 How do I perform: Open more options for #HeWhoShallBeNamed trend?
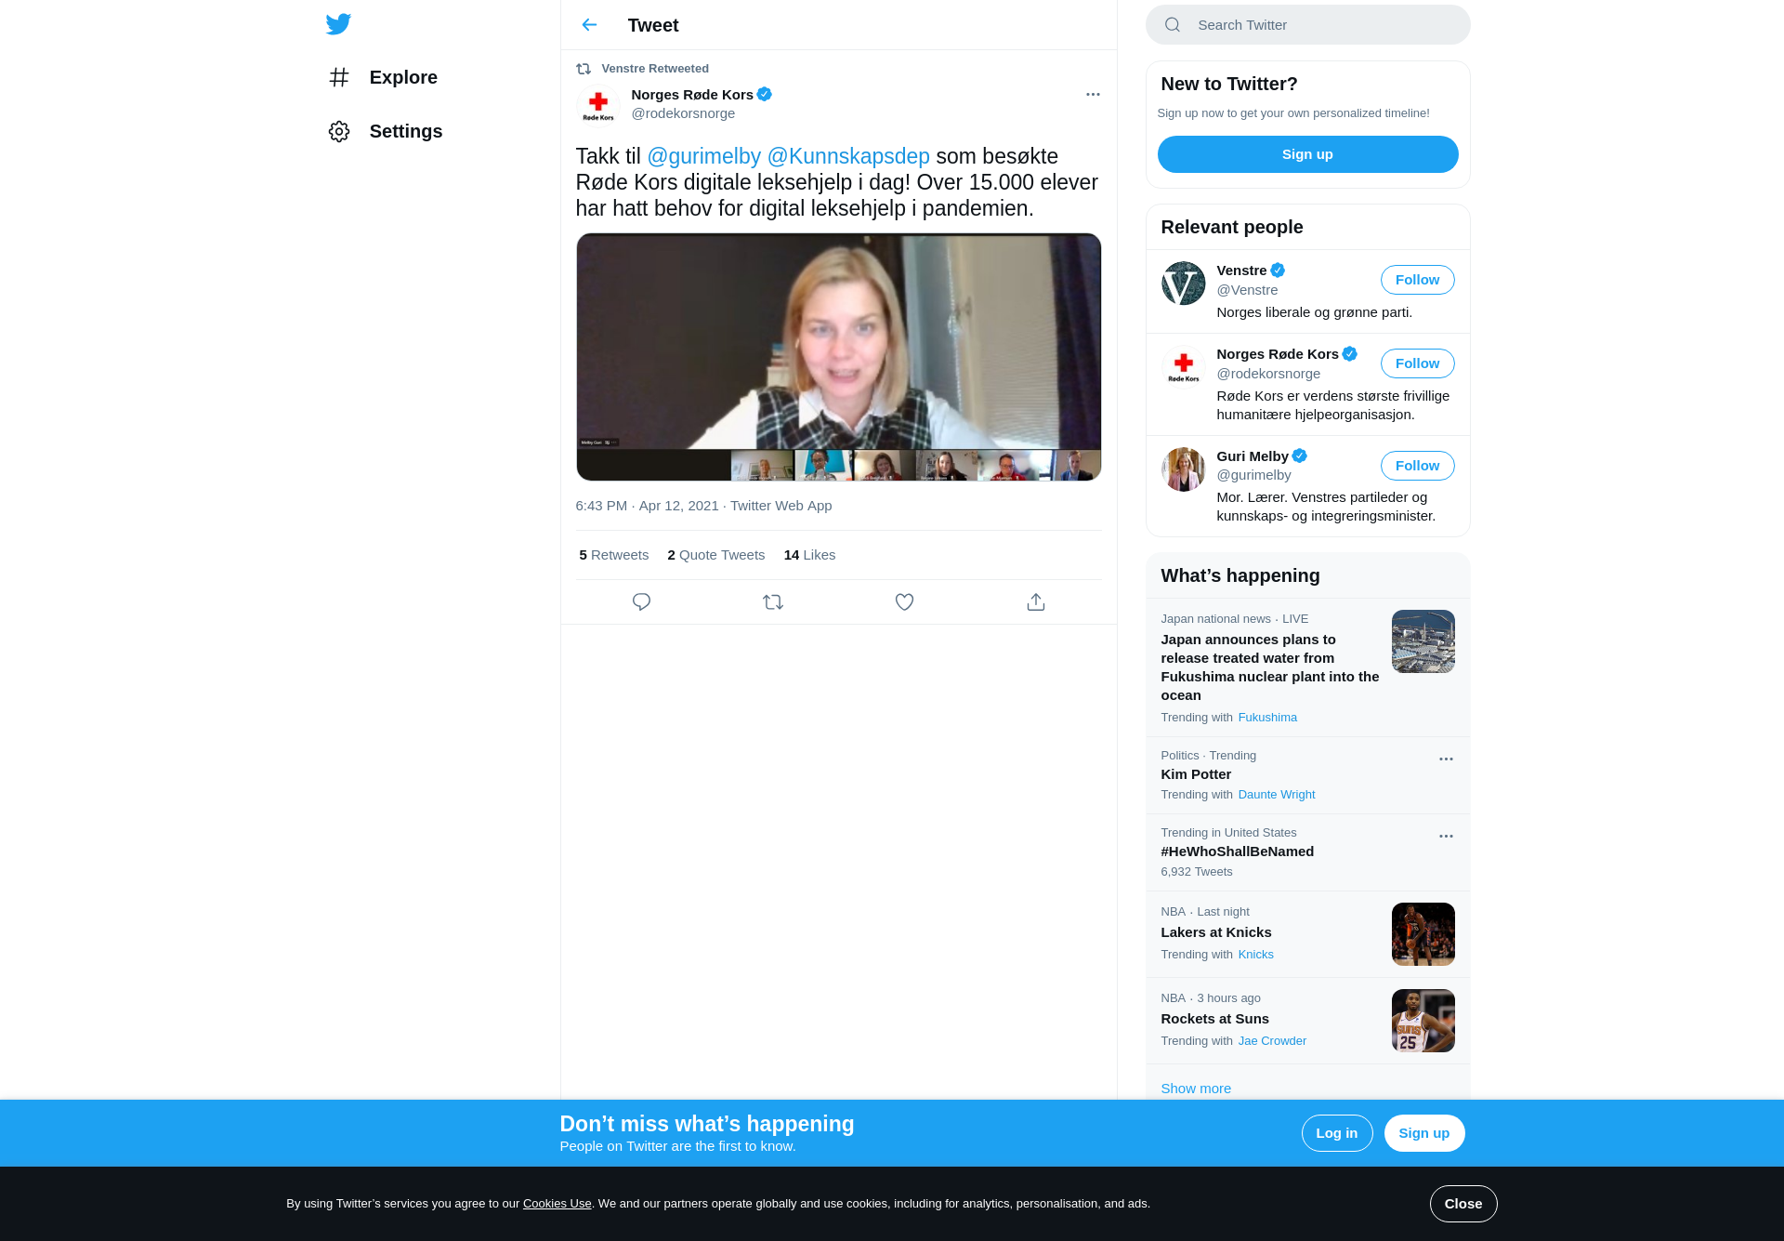(x=1446, y=837)
